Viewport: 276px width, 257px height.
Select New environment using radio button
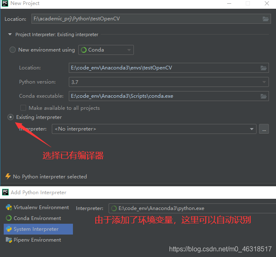coord(12,49)
